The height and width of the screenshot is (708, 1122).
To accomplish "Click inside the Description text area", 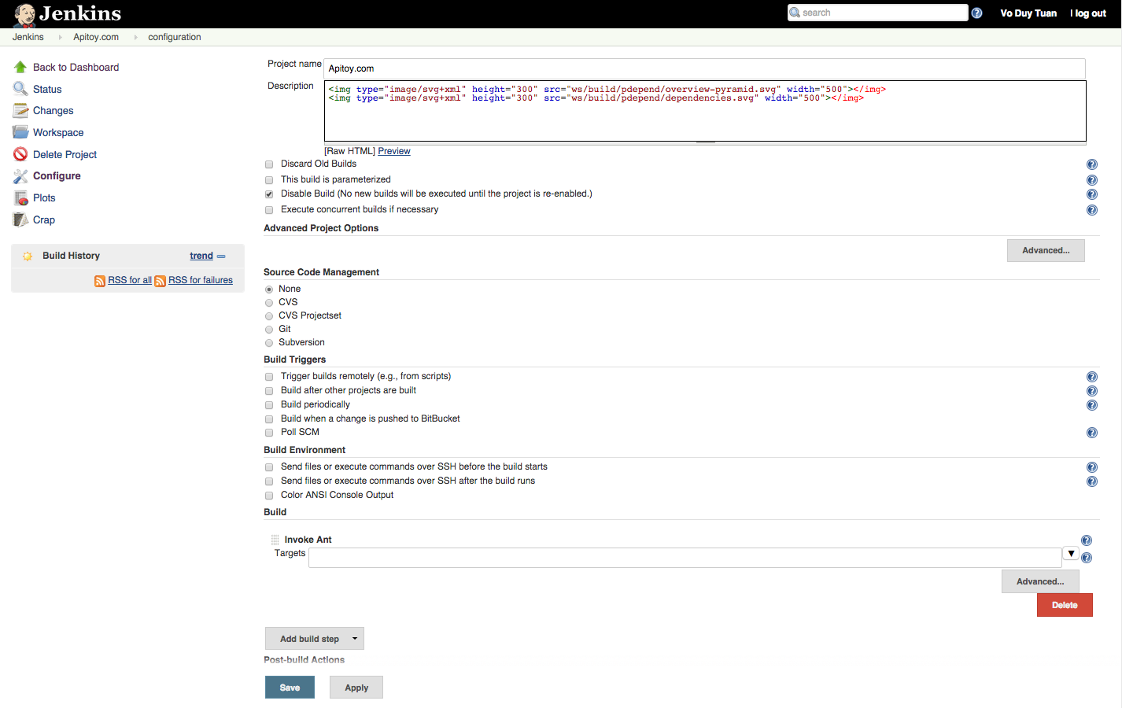I will pos(705,111).
